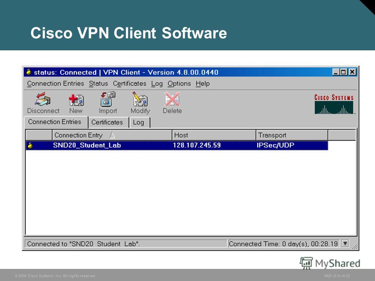Viewport: 375px width, 281px height.
Task: Click the window resize grip in the status bar
Action: pos(354,246)
